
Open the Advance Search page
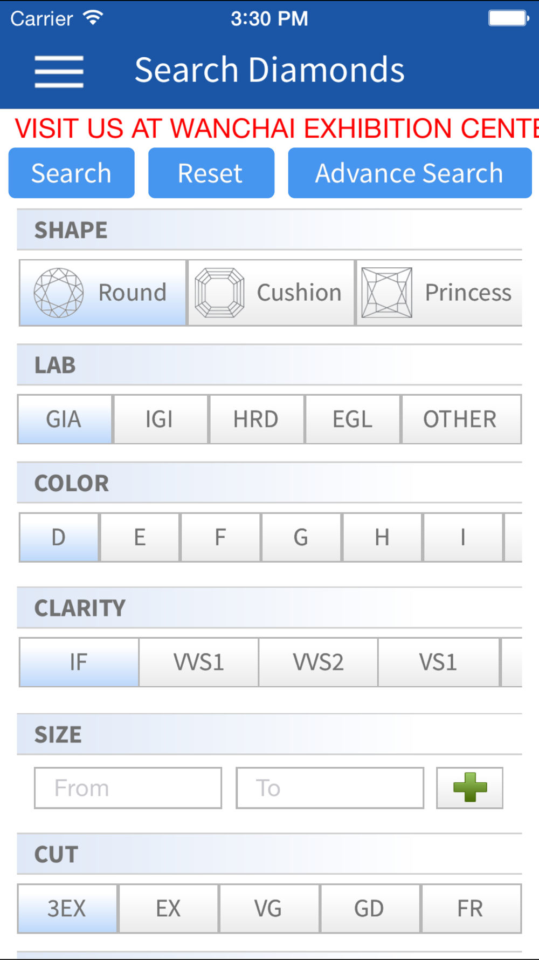(410, 173)
